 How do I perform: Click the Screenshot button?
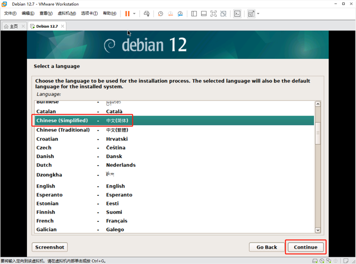pyautogui.click(x=50, y=247)
